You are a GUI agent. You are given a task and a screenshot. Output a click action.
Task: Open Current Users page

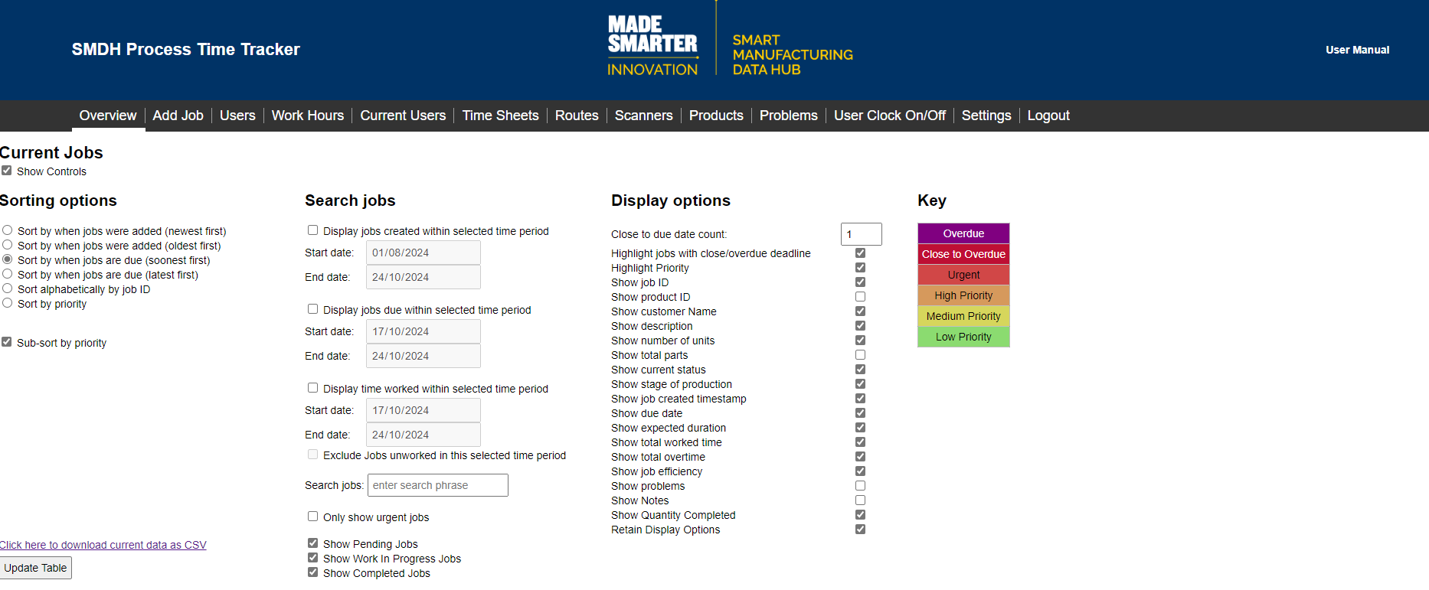click(403, 116)
